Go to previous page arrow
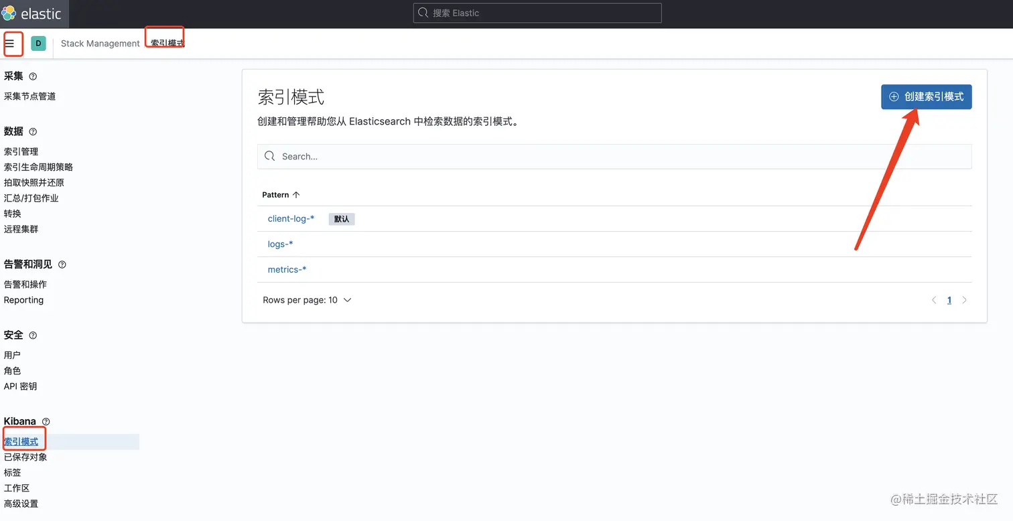The image size is (1013, 521). pyautogui.click(x=934, y=300)
